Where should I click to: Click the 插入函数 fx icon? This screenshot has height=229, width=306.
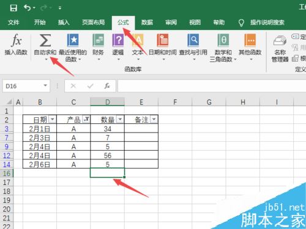pos(16,40)
